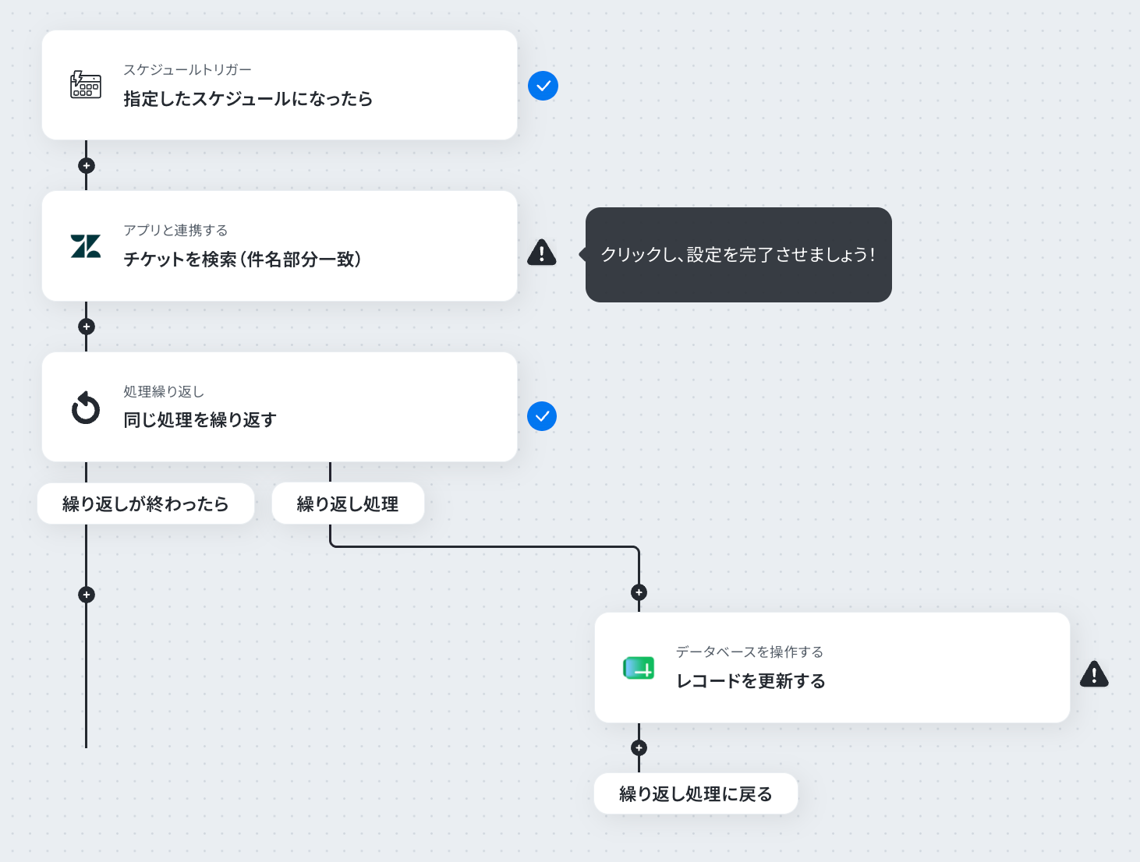
Task: Select the 繰り返しが終わったら branch label
Action: click(x=146, y=503)
